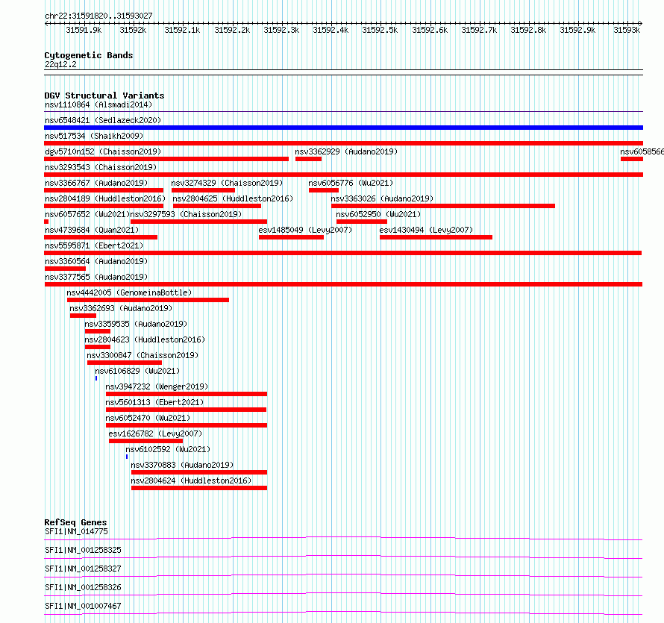Select nsv6106829 (Wu2021) label
The height and width of the screenshot is (623, 664).
[x=137, y=371]
